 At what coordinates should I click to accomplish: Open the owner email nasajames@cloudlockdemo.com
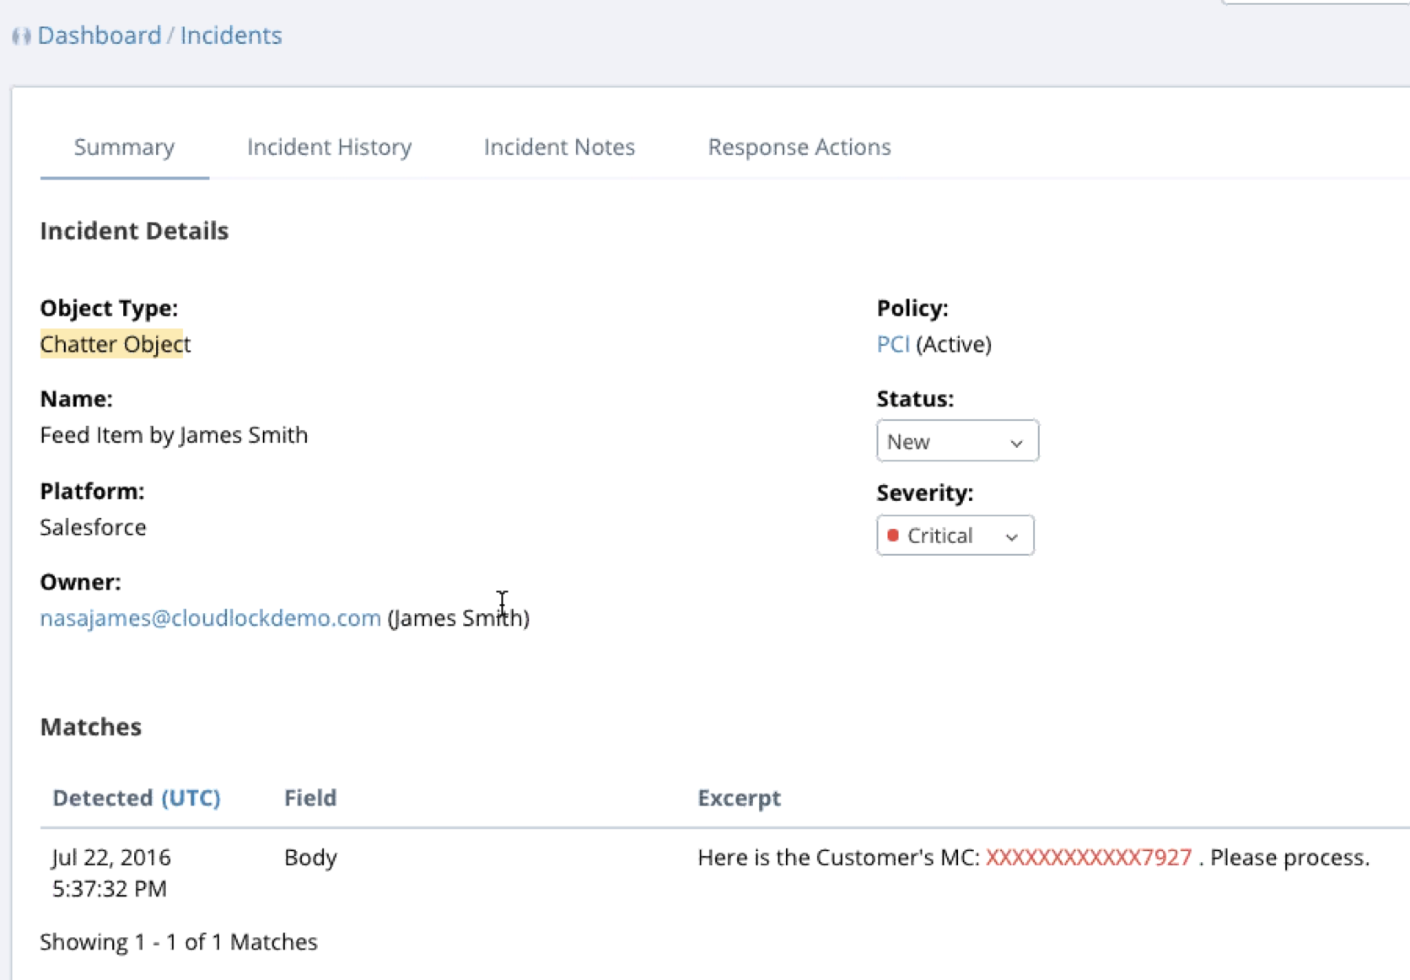point(210,618)
